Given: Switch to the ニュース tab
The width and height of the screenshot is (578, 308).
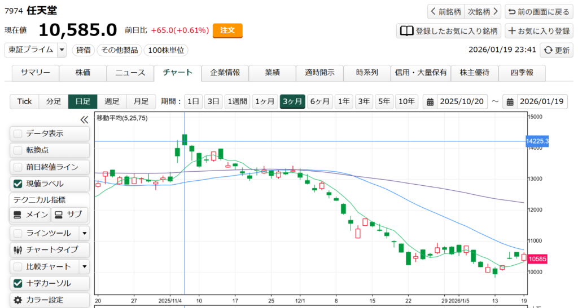Looking at the screenshot, I should [130, 73].
